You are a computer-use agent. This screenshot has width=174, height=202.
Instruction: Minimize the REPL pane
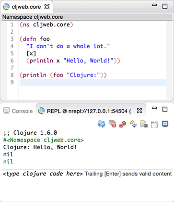[x=154, y=108]
